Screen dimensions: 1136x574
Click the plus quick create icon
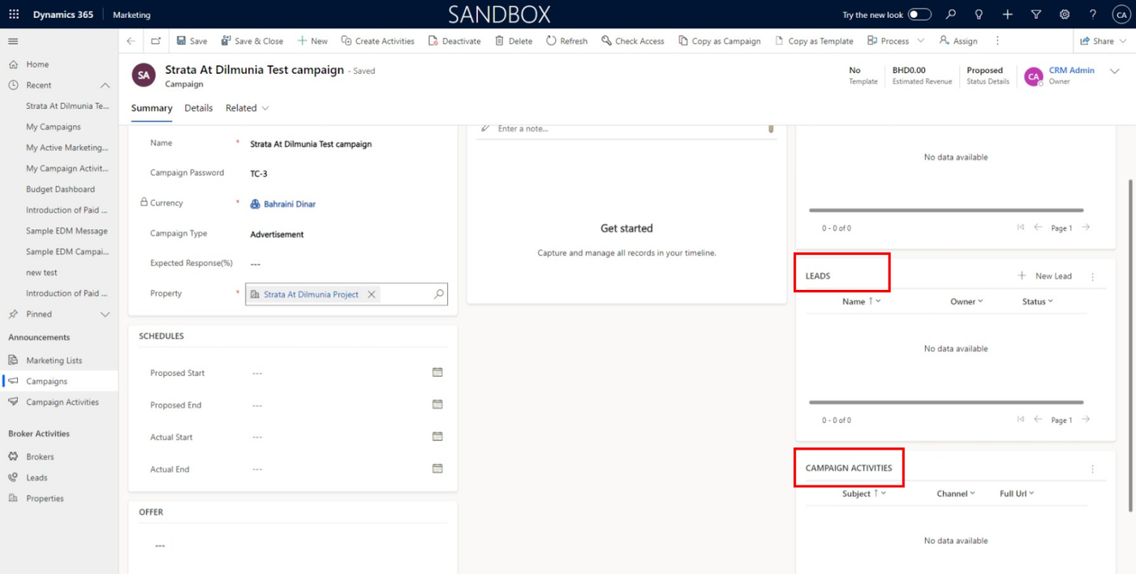tap(1007, 15)
